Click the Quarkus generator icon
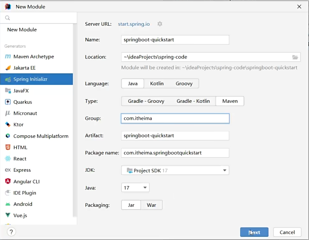 [x=8, y=102]
